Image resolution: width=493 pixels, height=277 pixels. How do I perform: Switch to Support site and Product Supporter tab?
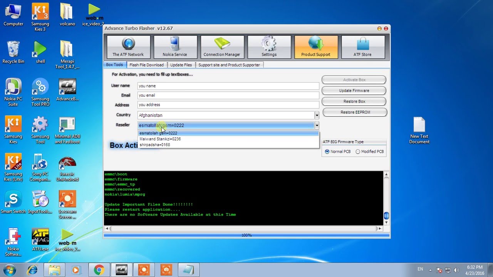(229, 65)
